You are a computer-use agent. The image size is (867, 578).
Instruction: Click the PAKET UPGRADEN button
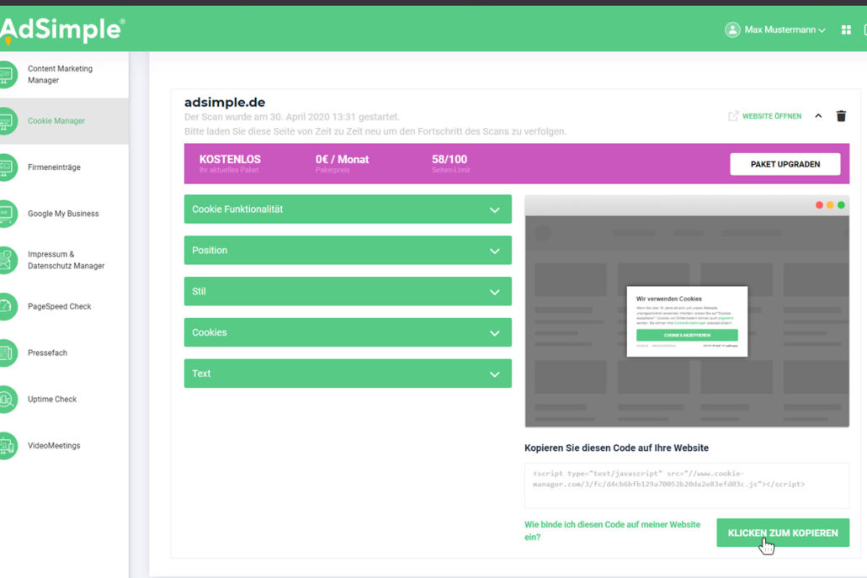tap(785, 164)
